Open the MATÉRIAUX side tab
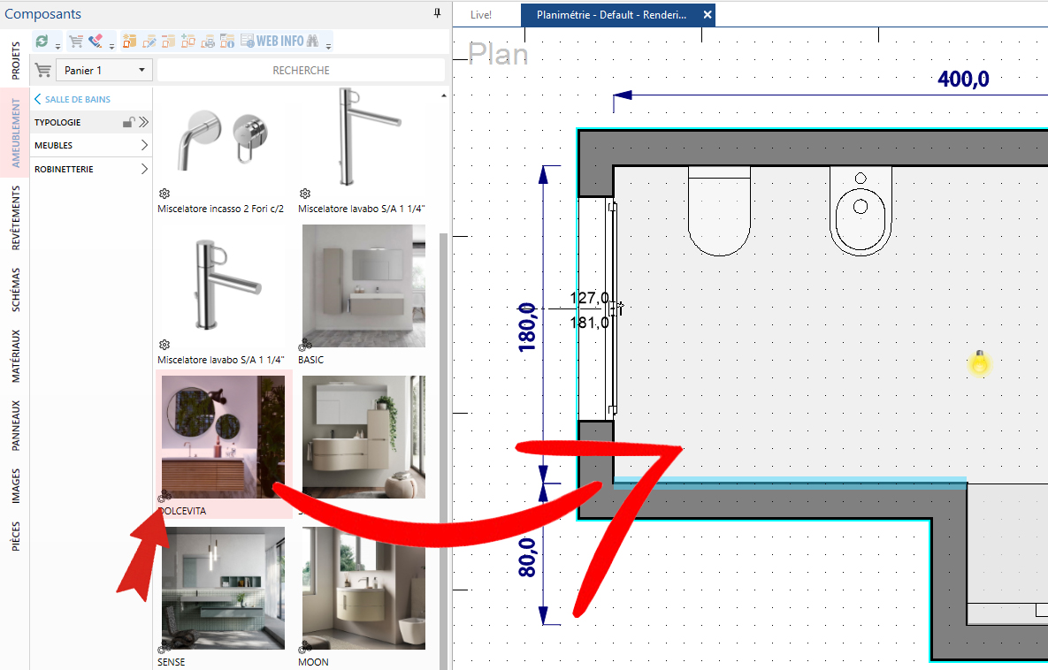 [15, 356]
